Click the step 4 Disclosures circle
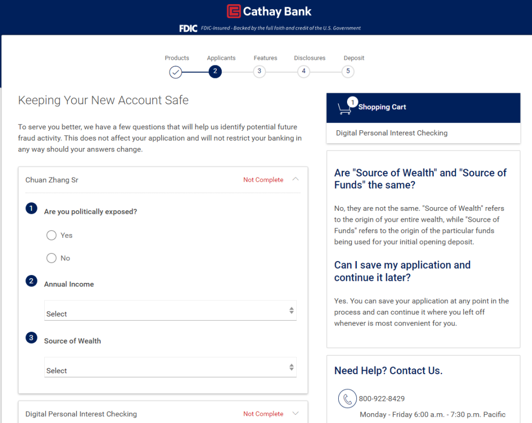532x423 pixels. pos(303,72)
